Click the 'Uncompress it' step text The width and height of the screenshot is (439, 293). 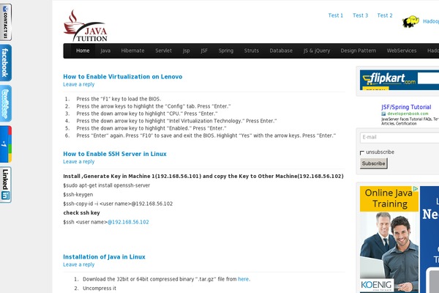click(100, 288)
